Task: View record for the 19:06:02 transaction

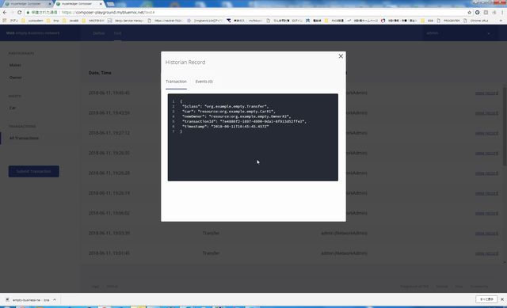Action: (x=486, y=213)
